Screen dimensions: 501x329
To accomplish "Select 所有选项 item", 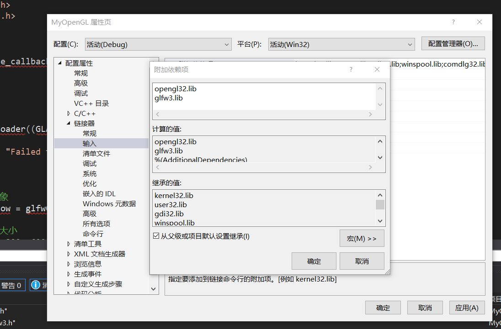I will (96, 224).
